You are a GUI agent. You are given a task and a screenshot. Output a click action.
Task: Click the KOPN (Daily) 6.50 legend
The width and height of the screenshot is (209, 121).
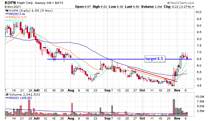[x=31, y=10]
